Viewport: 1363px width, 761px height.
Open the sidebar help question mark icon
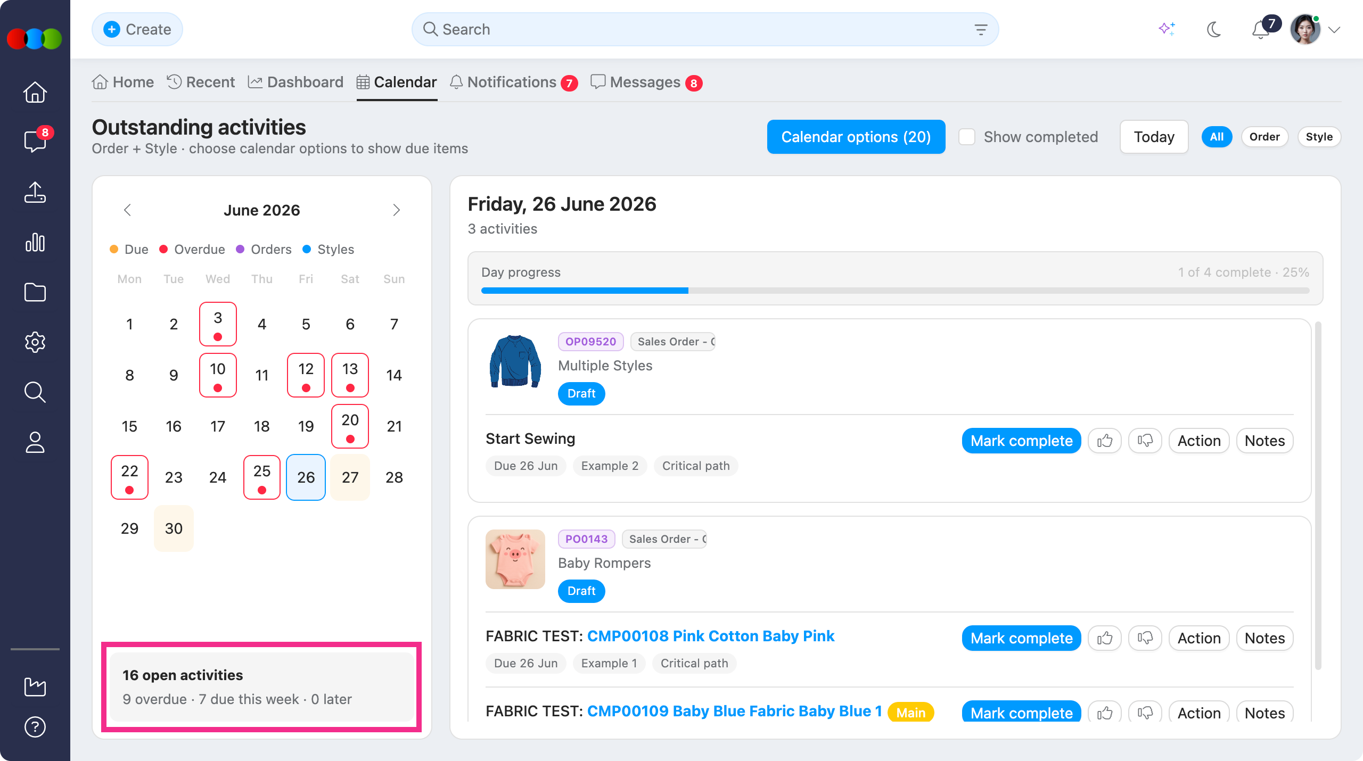pyautogui.click(x=35, y=727)
